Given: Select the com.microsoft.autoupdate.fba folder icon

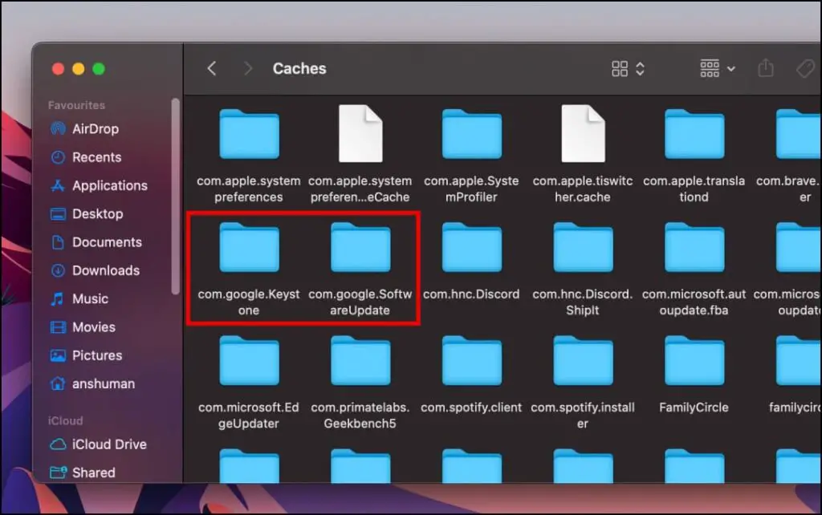Looking at the screenshot, I should click(694, 247).
